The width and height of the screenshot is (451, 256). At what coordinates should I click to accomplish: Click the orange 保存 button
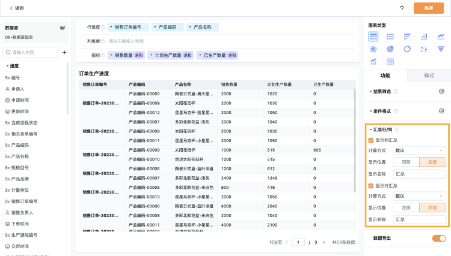[428, 8]
